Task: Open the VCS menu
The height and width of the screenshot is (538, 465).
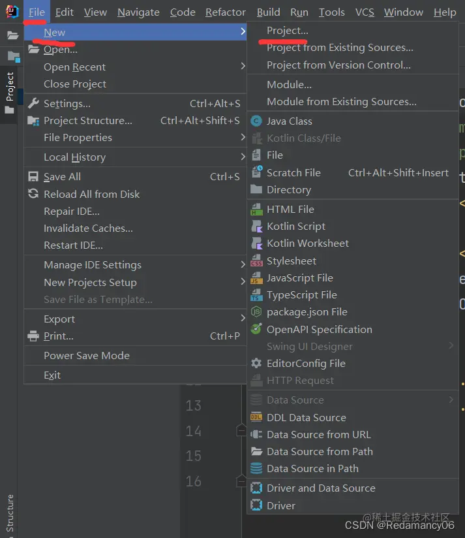Action: tap(365, 12)
